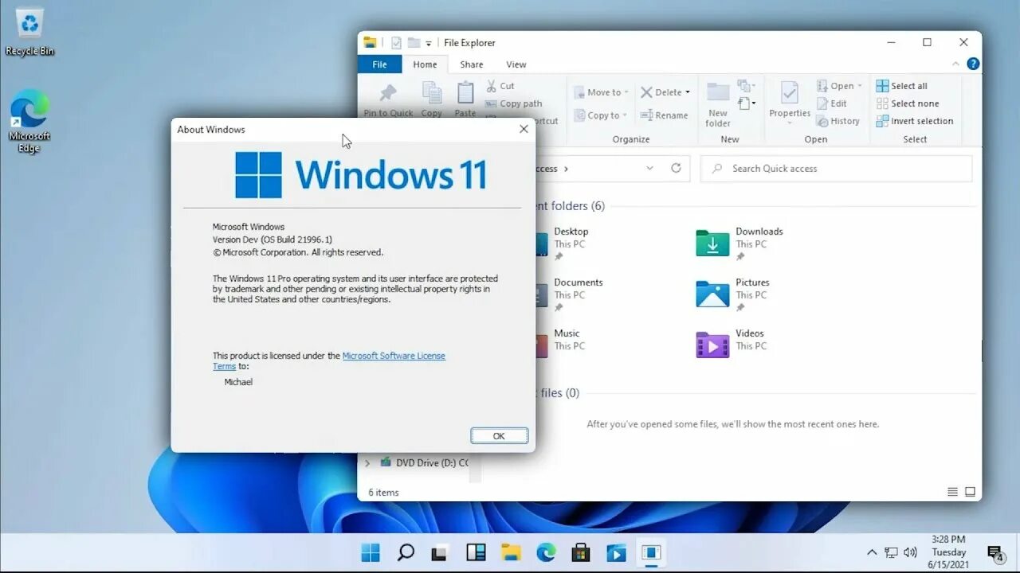Image resolution: width=1020 pixels, height=573 pixels.
Task: Click History in the Open group
Action: (838, 121)
